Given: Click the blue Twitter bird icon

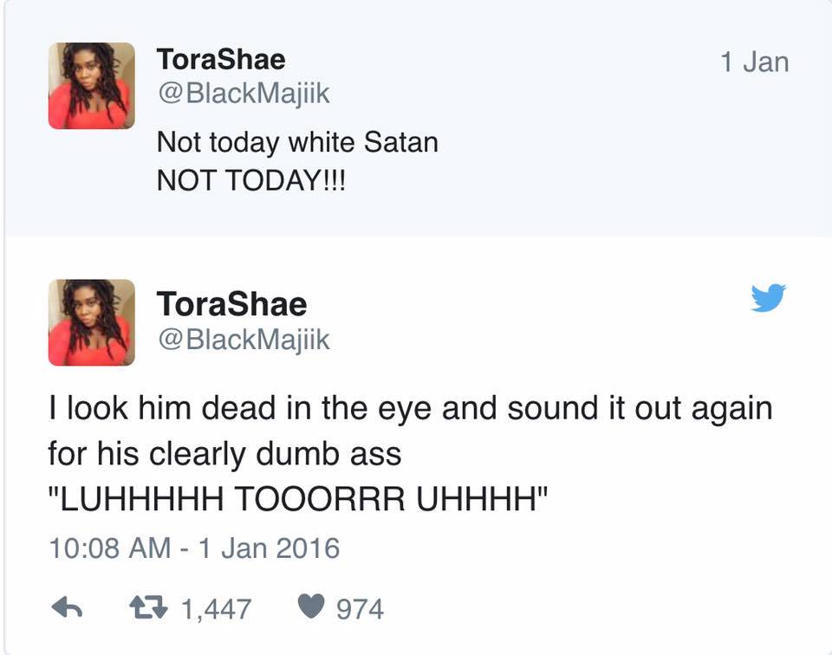Looking at the screenshot, I should coord(768,298).
